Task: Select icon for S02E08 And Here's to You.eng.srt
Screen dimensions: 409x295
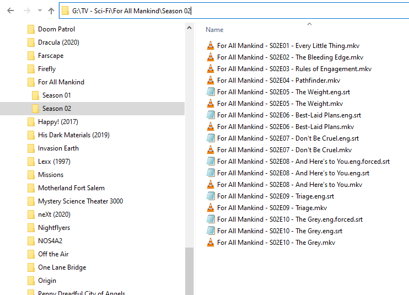Action: (x=211, y=173)
